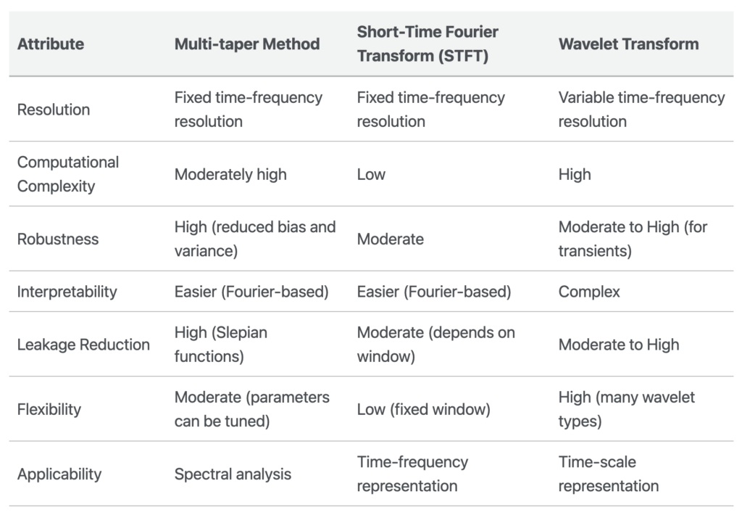
Task: Click the Multi-taper Method column header
Action: click(x=247, y=44)
